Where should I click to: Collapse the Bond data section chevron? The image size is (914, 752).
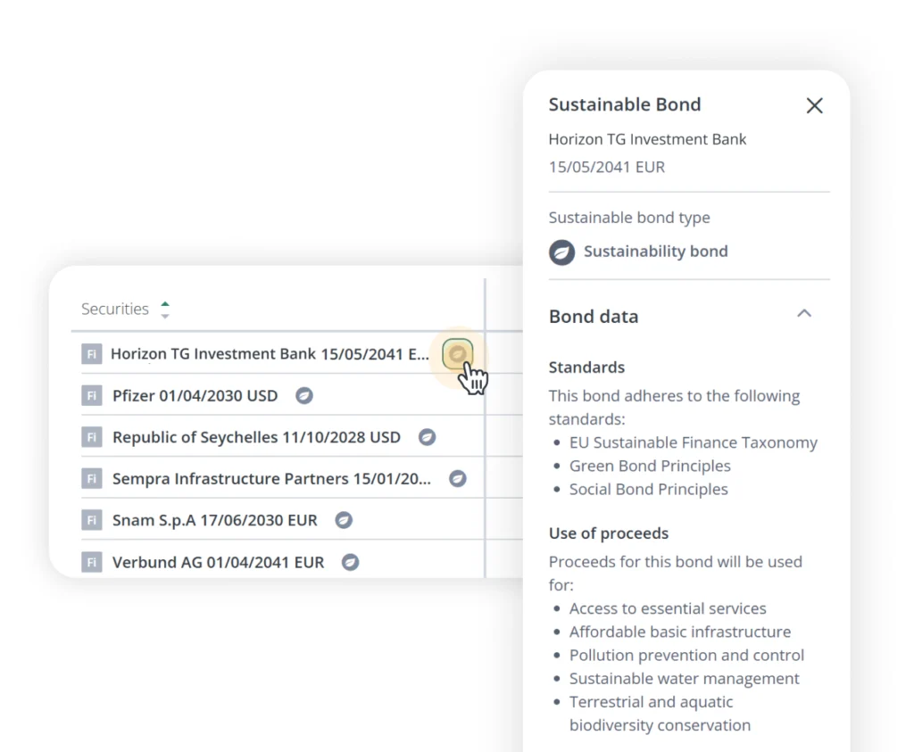(804, 314)
